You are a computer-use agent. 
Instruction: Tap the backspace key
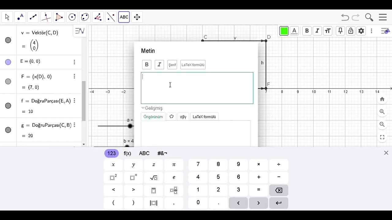pos(279,190)
